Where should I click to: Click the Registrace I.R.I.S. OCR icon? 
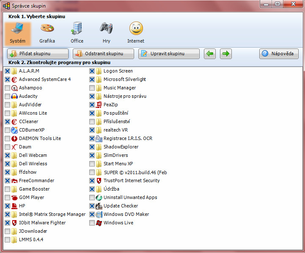99,138
